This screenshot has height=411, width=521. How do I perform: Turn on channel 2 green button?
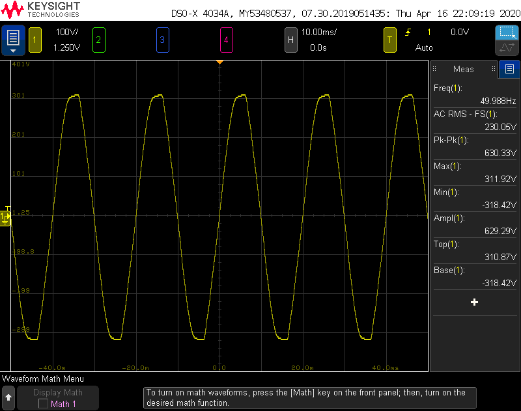click(98, 40)
